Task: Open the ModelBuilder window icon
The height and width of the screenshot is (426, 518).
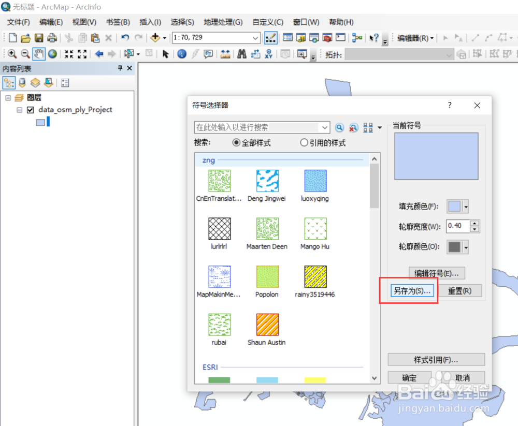Action: 357,38
